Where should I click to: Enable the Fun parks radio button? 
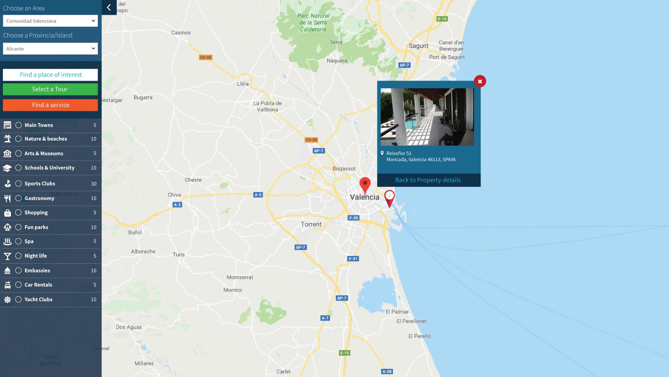click(18, 227)
